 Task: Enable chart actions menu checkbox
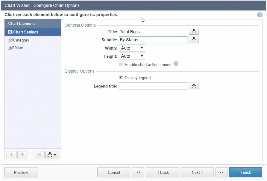coord(121,64)
